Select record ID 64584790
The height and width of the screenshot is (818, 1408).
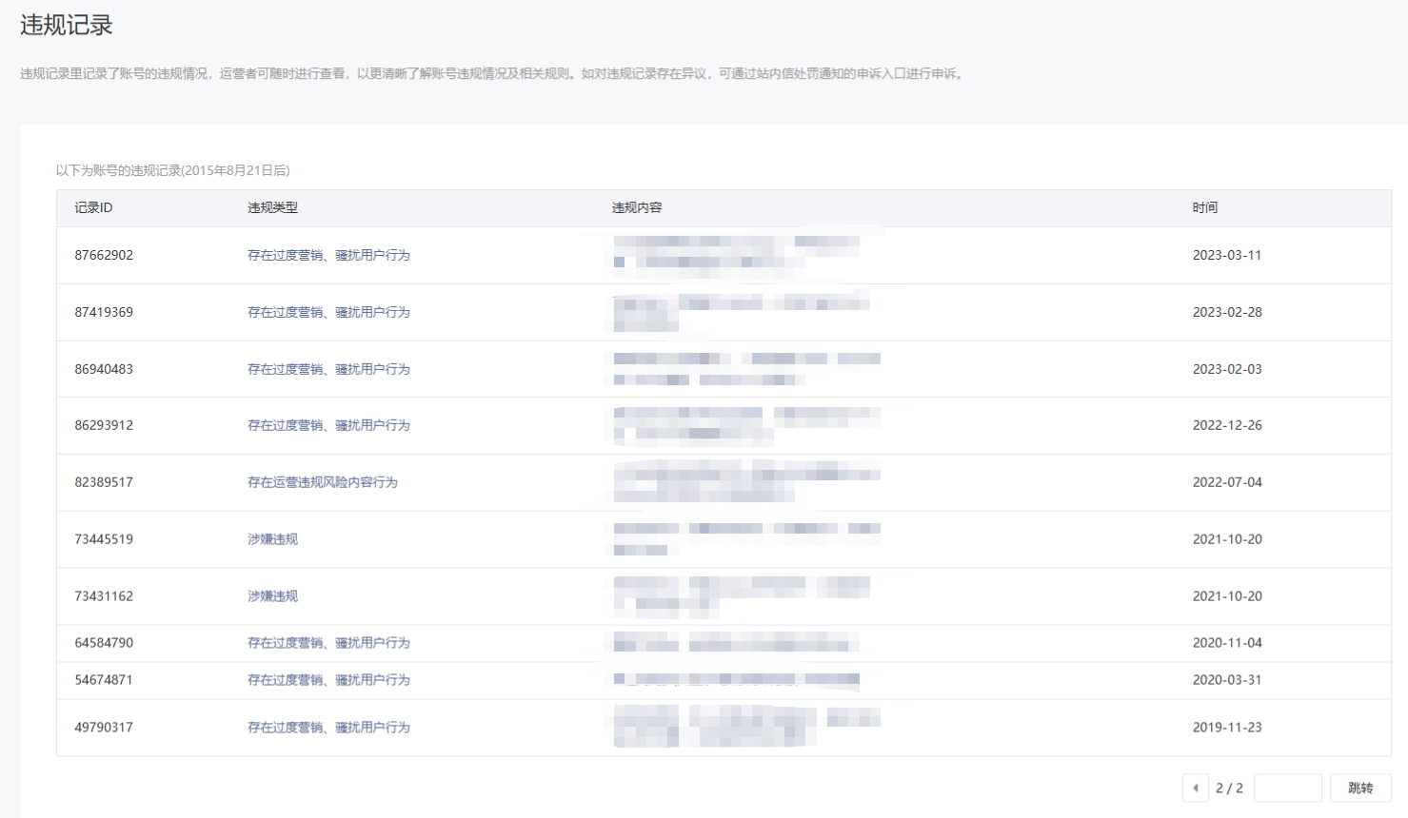coord(104,643)
